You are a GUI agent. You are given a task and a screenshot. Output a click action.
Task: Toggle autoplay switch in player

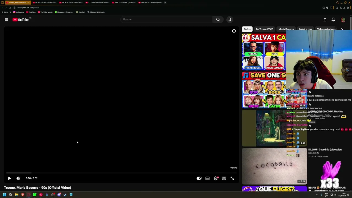click(199, 178)
